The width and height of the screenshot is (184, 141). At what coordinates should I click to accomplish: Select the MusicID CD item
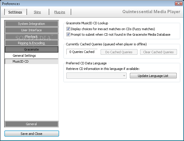32,61
